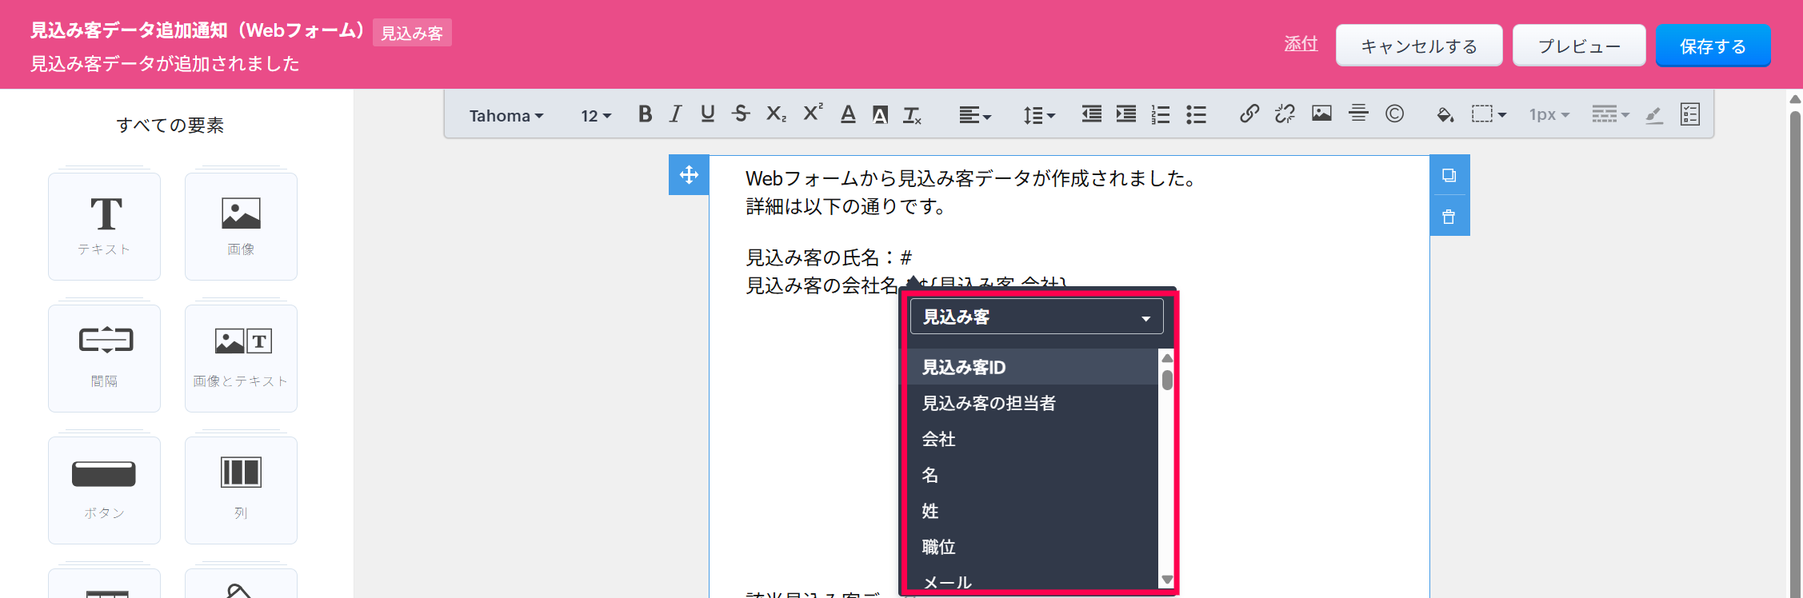Image resolution: width=1803 pixels, height=598 pixels.
Task: Select 見込み客の担当者 from the field list
Action: point(989,403)
